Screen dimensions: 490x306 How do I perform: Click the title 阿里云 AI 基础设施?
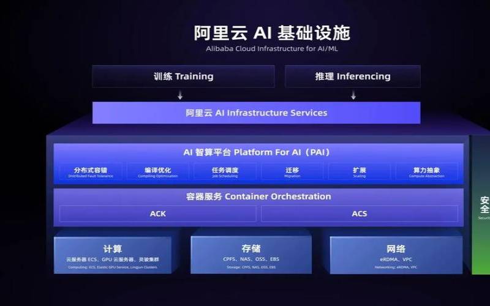[272, 33]
